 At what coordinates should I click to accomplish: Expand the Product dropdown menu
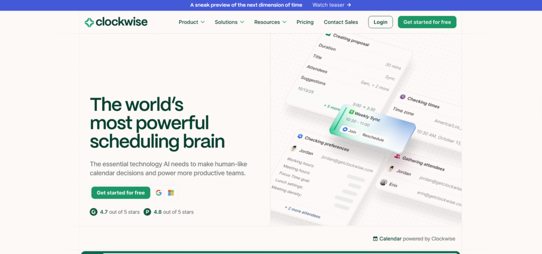pyautogui.click(x=192, y=22)
